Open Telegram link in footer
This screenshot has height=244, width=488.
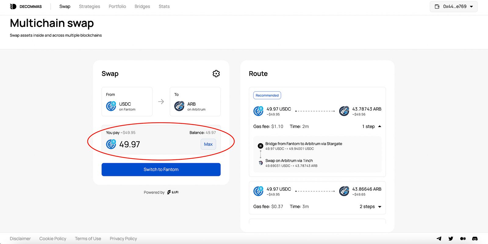click(439, 239)
